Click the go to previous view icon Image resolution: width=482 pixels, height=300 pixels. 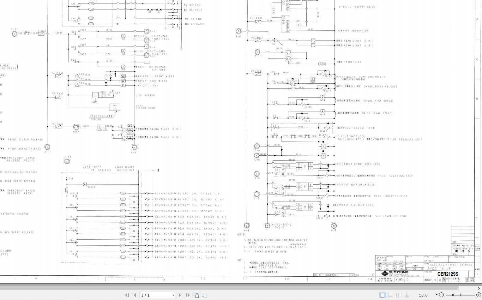(196, 295)
